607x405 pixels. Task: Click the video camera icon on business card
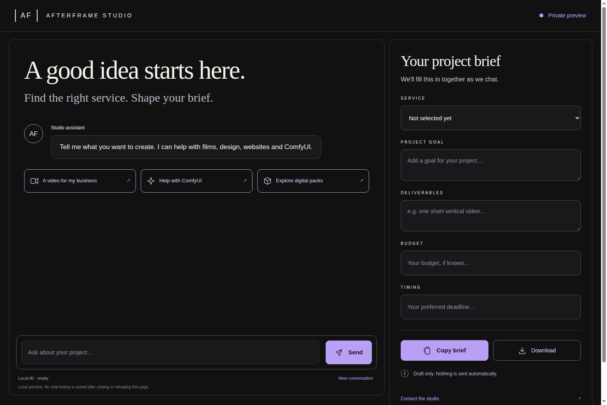34,181
